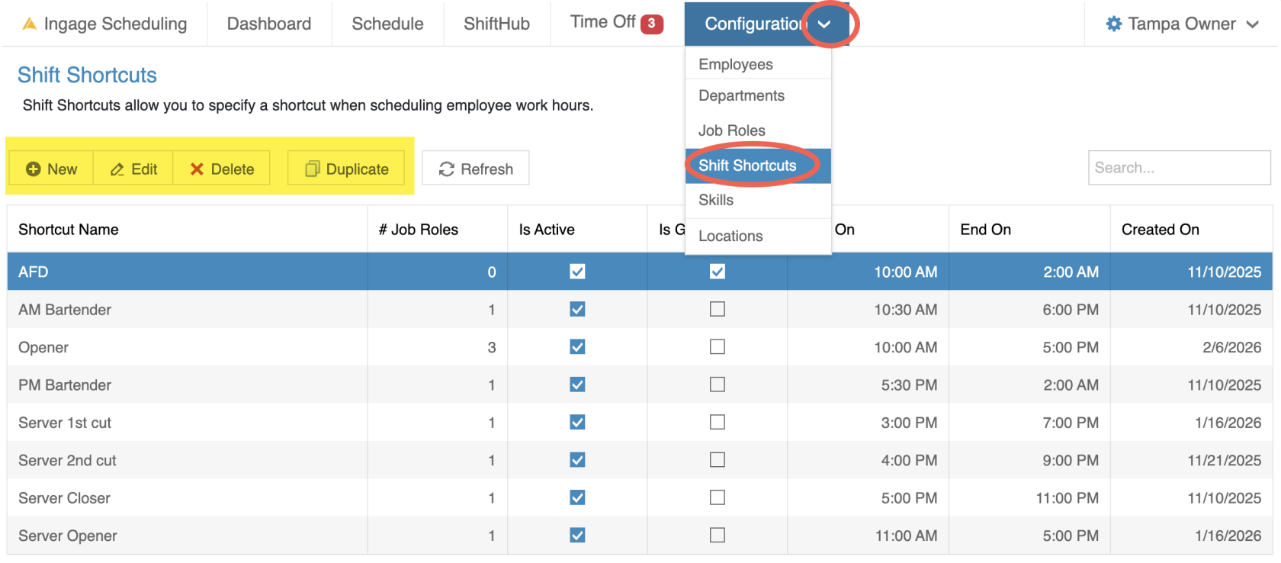Click the gear icon beside Tampa Owner
The image size is (1281, 563).
[1114, 24]
